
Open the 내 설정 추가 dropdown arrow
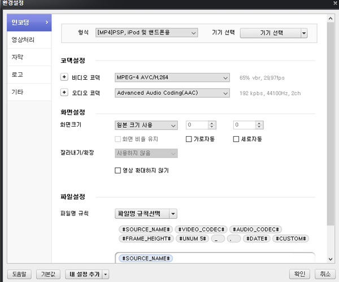click(106, 274)
